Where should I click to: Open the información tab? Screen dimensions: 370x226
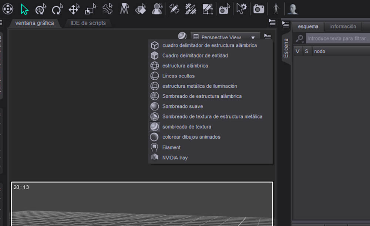(343, 26)
